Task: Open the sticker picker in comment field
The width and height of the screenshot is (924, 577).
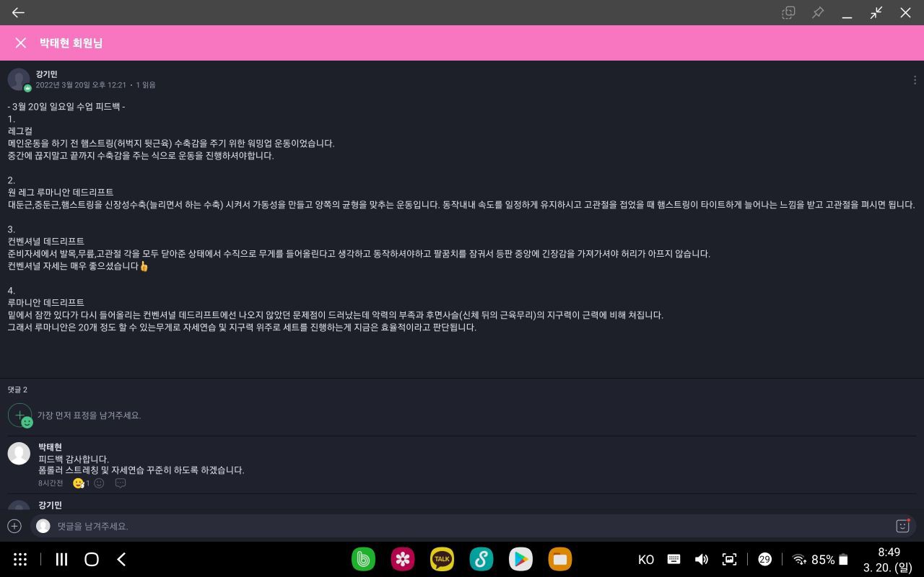Action: pyautogui.click(x=902, y=526)
